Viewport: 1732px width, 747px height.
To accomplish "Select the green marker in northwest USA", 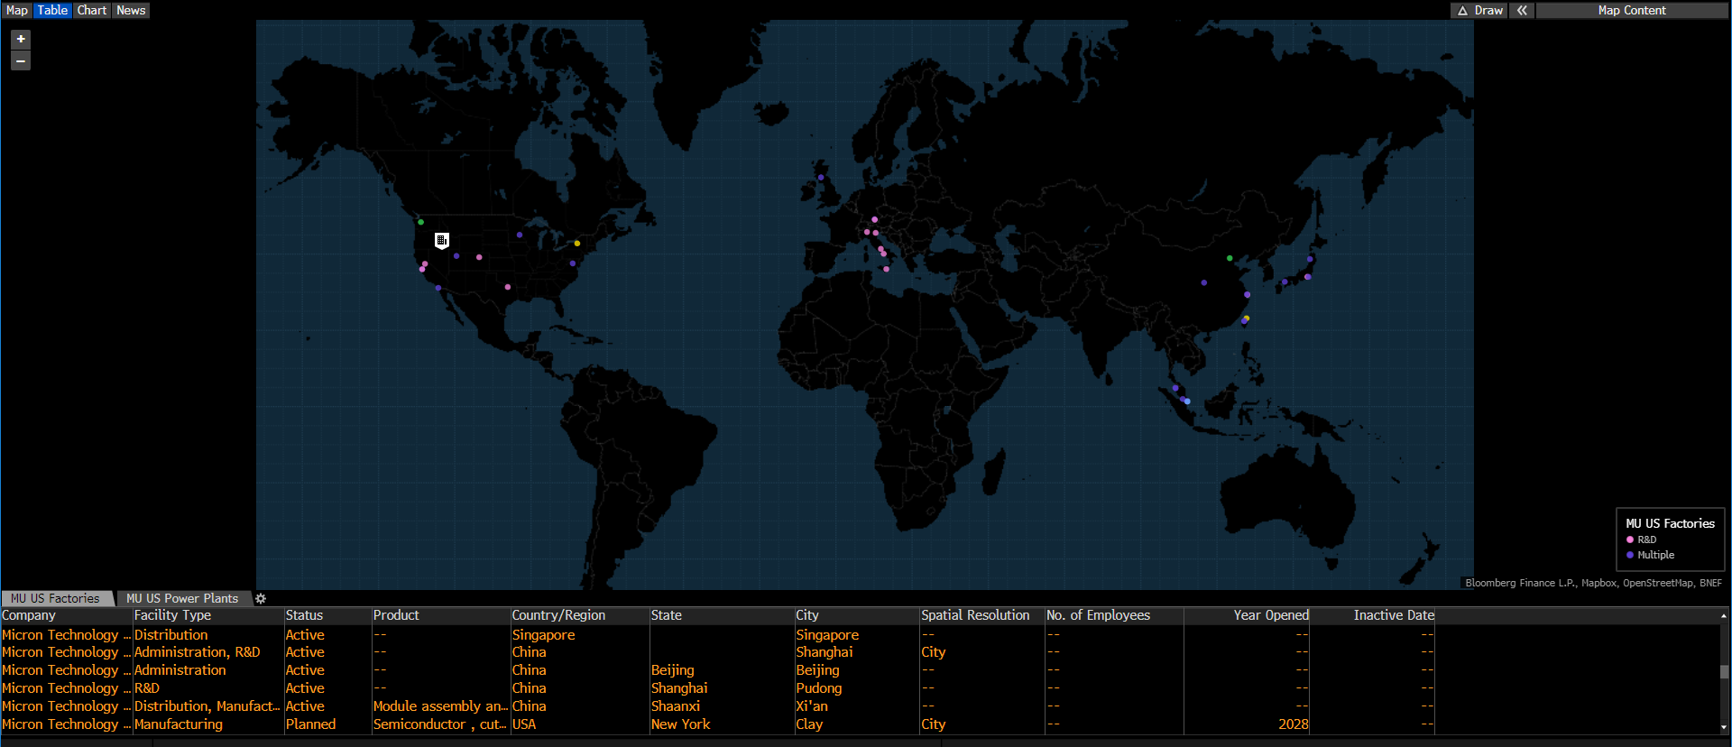I will 420,222.
